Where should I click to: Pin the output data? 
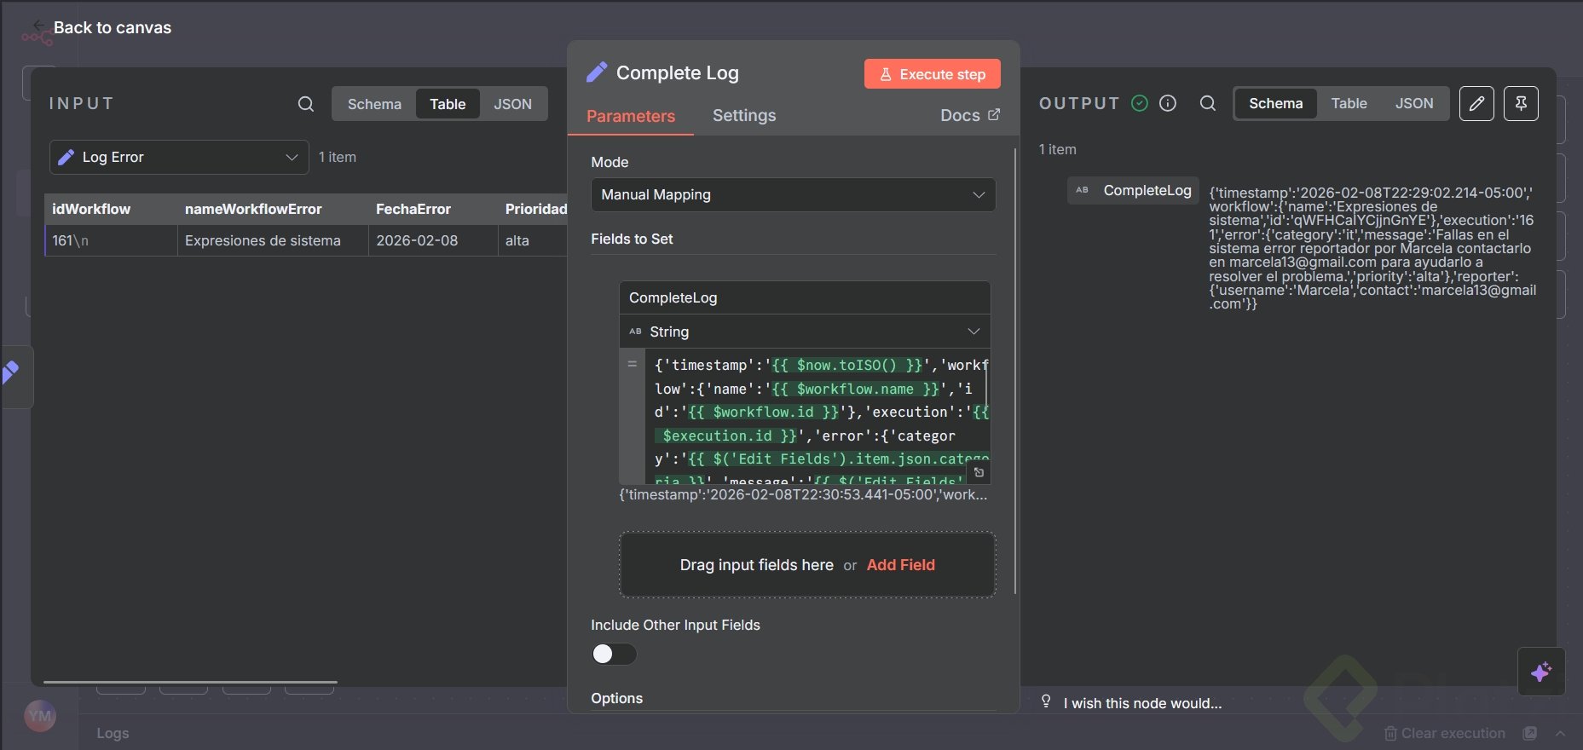pos(1521,104)
